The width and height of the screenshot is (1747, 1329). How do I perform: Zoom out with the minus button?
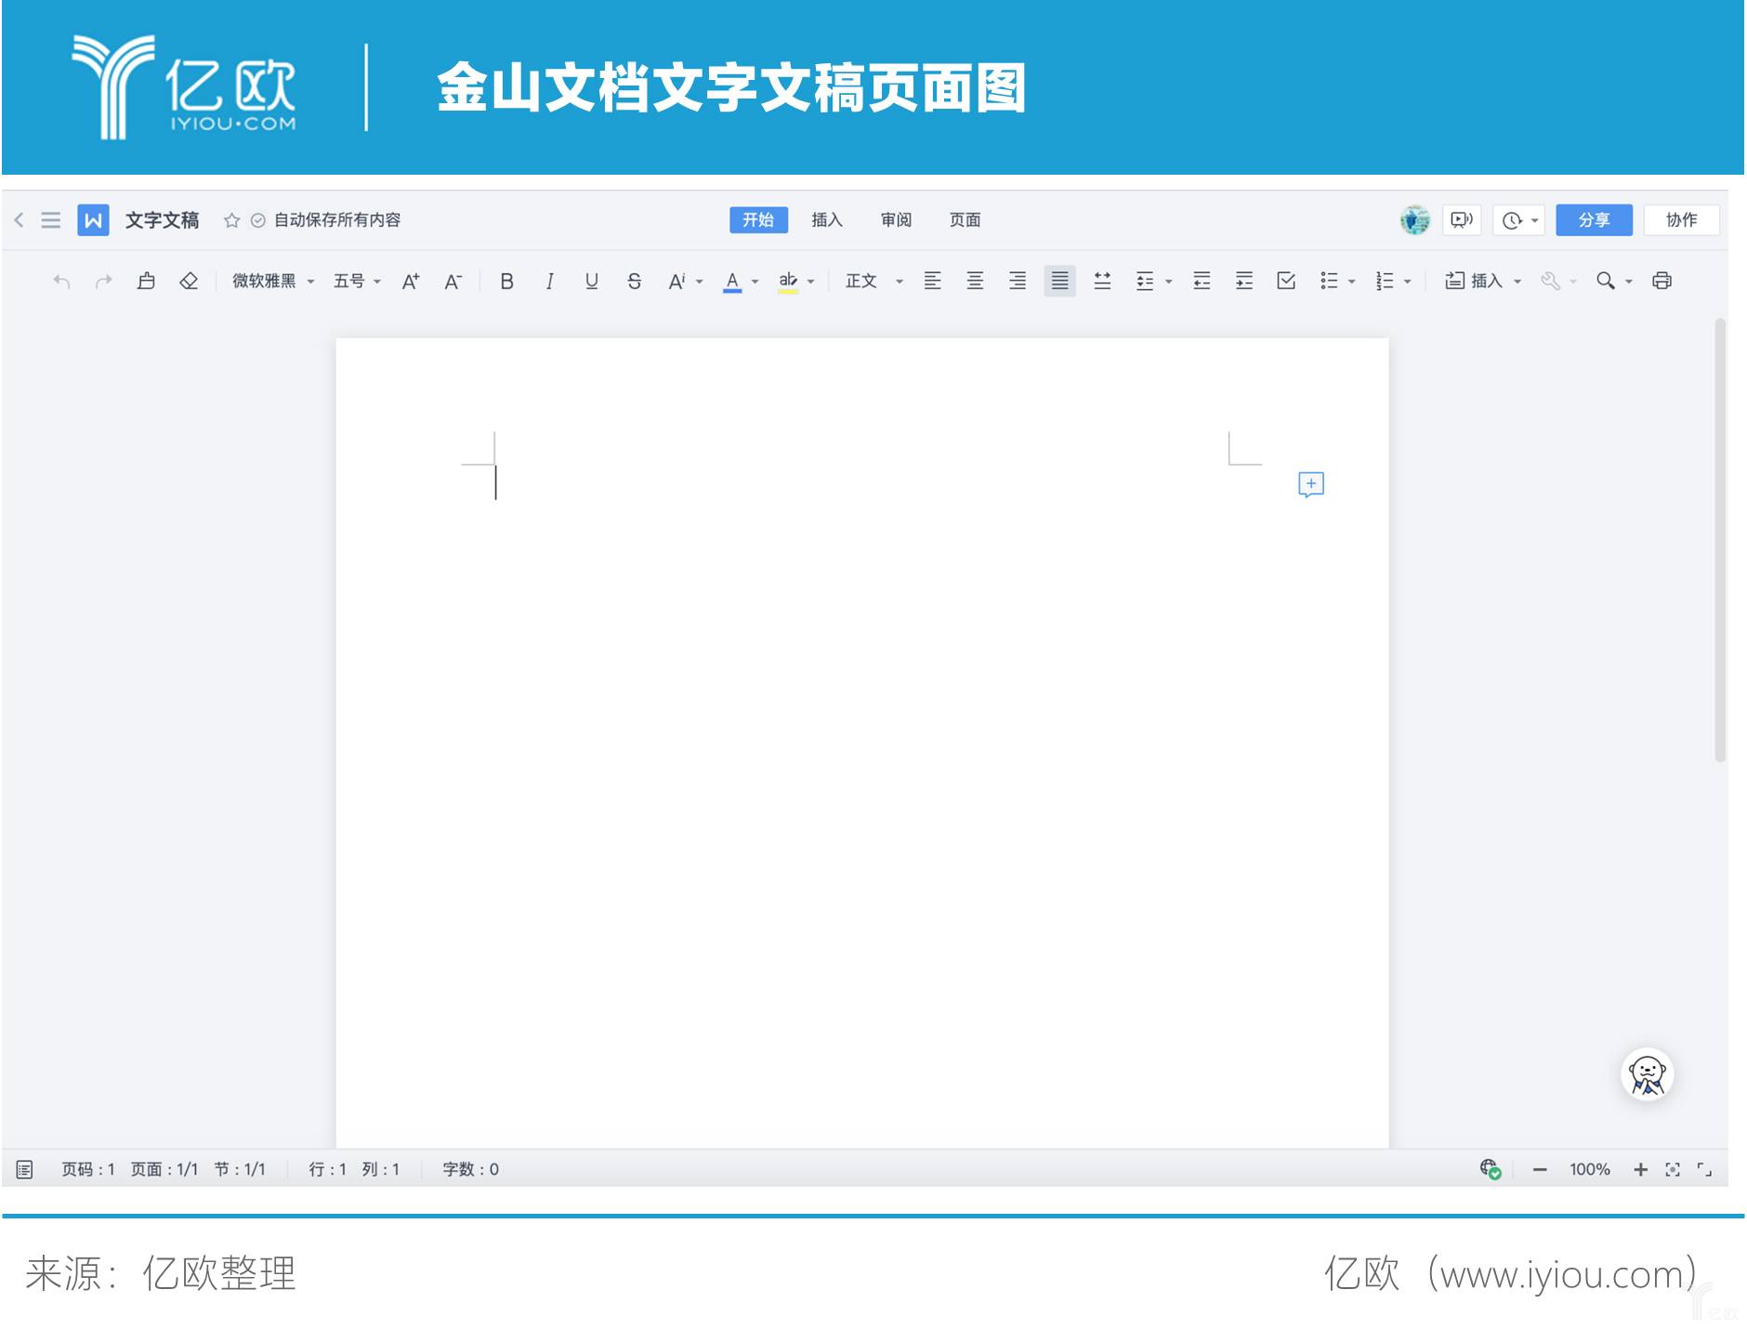click(1540, 1170)
